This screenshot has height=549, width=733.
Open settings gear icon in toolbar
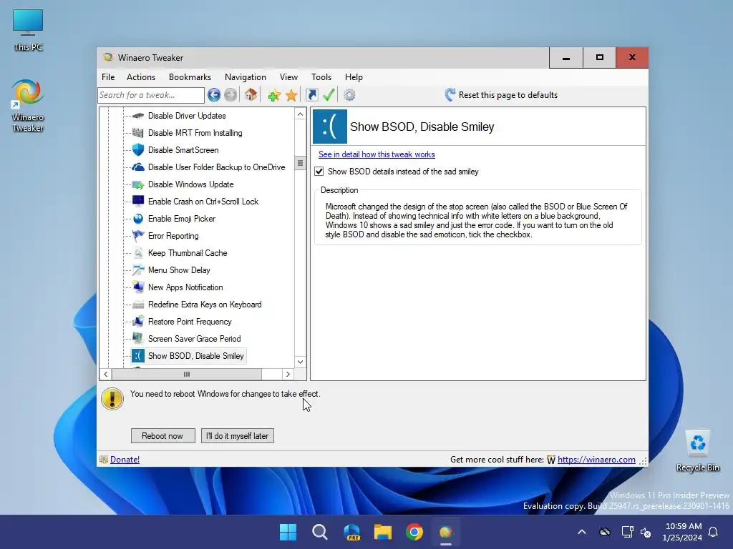pos(349,95)
